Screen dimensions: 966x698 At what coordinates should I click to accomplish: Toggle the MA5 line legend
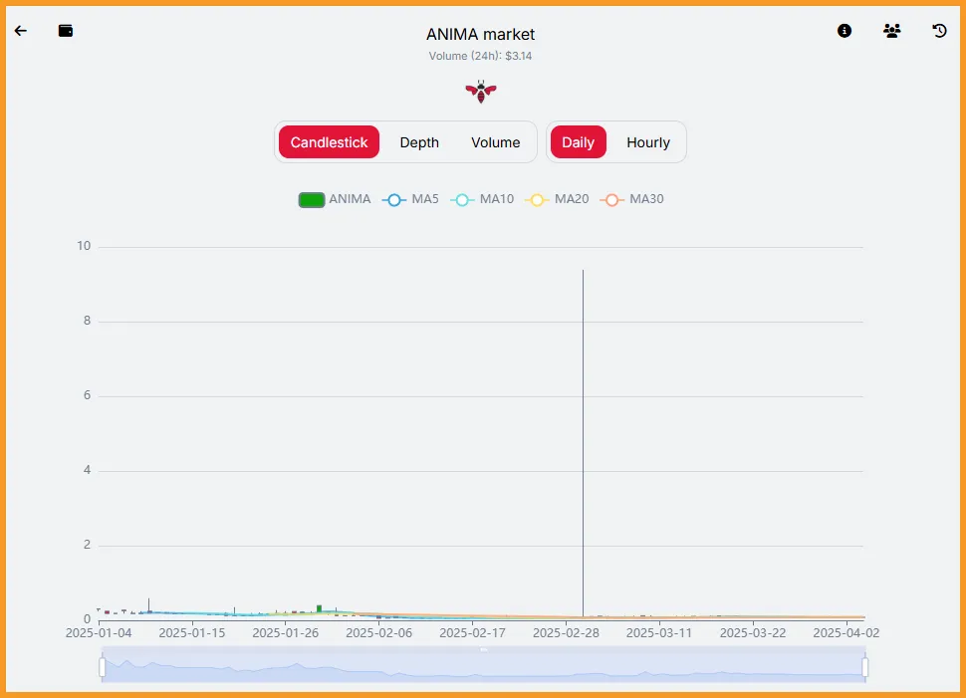tap(410, 199)
